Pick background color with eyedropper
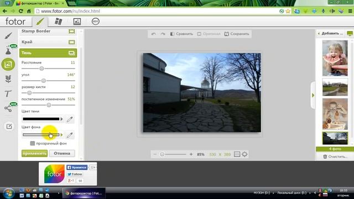This screenshot has width=354, height=199. point(70,135)
